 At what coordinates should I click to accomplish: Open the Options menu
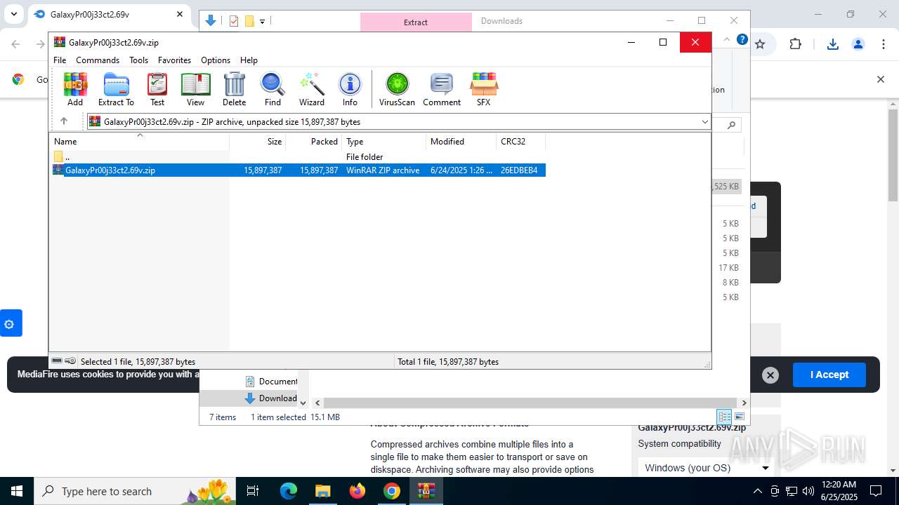point(216,60)
